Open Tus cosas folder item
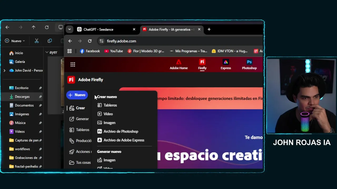This screenshot has height=189, width=337. (x=80, y=162)
